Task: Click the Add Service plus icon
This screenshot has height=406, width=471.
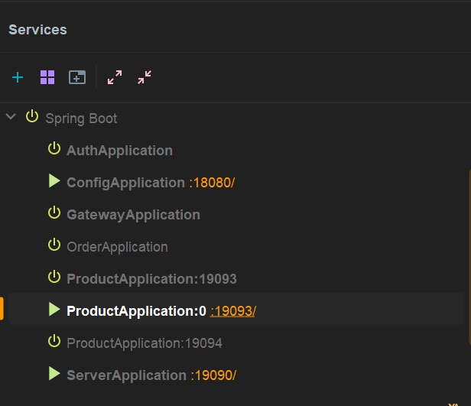Action: pos(18,77)
